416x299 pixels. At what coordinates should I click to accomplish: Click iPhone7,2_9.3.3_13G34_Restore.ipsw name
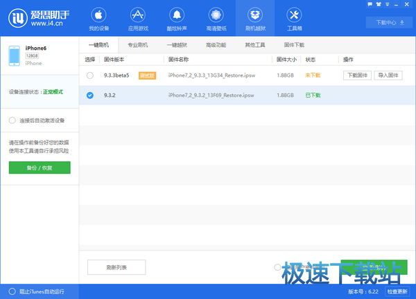211,75
